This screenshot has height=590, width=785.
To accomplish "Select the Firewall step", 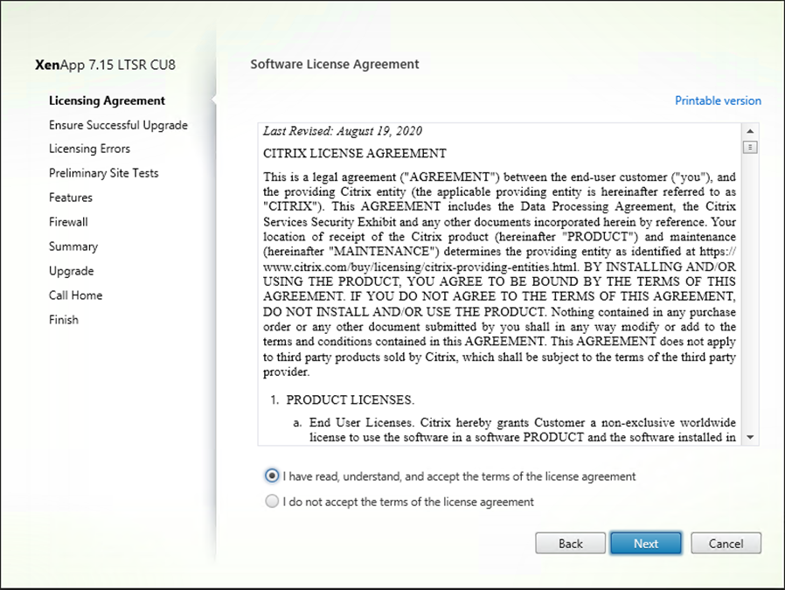I will [x=68, y=222].
